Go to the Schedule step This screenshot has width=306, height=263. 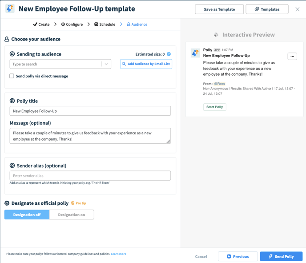(105, 24)
